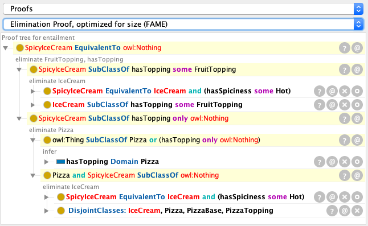Click blue property icon beside hasTopping Domain Pizza
368x226 pixels.
click(x=60, y=162)
